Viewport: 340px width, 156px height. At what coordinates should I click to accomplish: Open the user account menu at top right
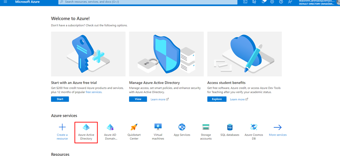(318, 3)
